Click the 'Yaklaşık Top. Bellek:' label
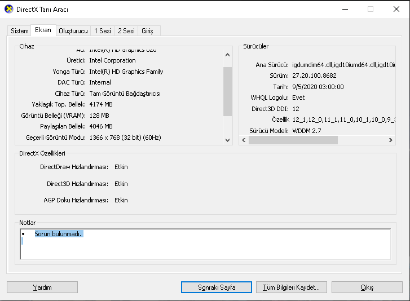This screenshot has height=301, width=410. pos(59,104)
